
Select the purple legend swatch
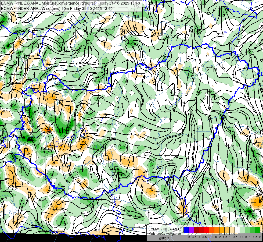(191, 230)
